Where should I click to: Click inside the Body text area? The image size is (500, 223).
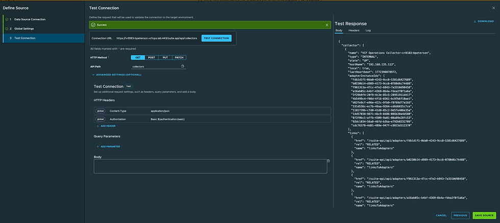[209, 166]
